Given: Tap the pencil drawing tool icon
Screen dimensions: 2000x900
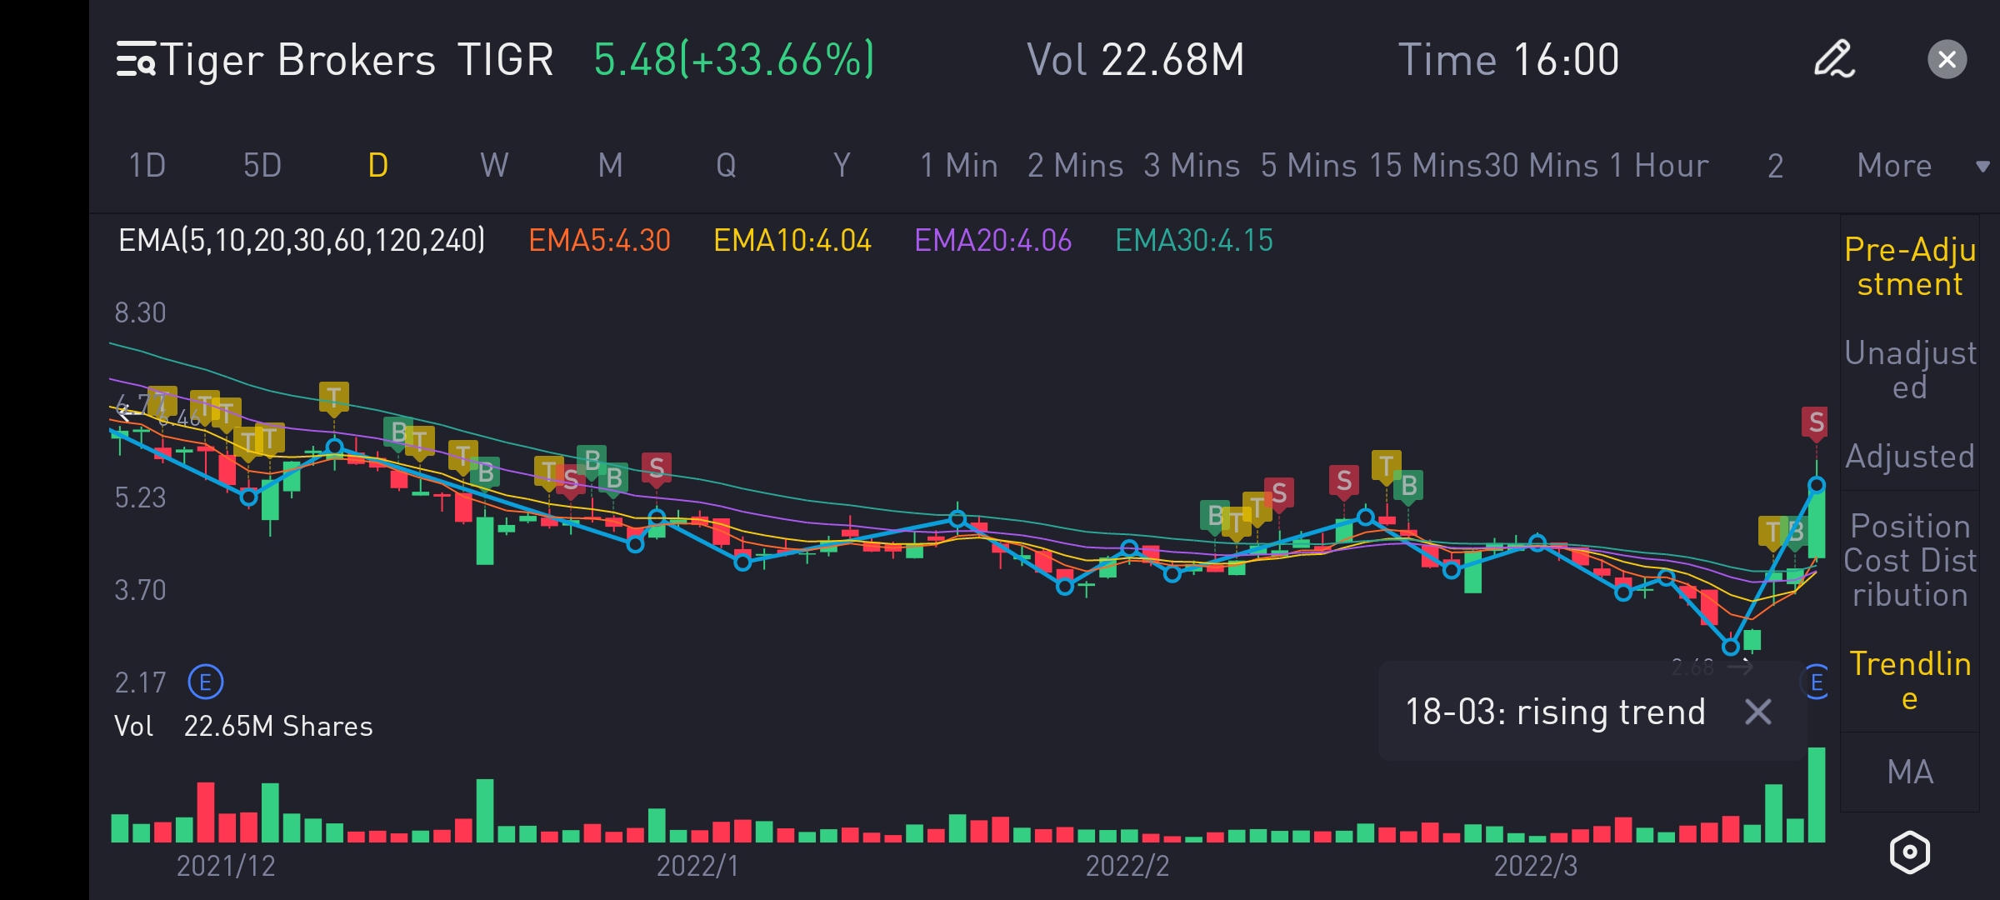Looking at the screenshot, I should [1834, 60].
